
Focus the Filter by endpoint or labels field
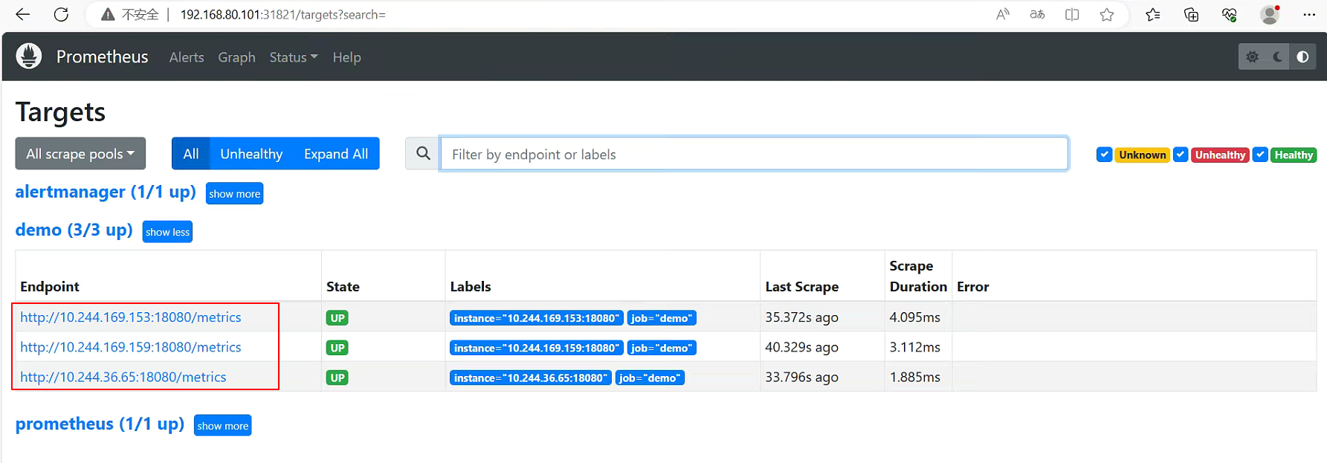click(x=754, y=153)
